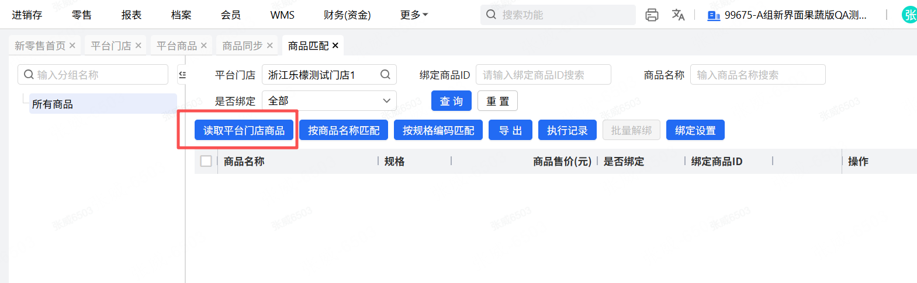The height and width of the screenshot is (283, 917).
Task: Click the 批量解绑 button
Action: pos(631,130)
